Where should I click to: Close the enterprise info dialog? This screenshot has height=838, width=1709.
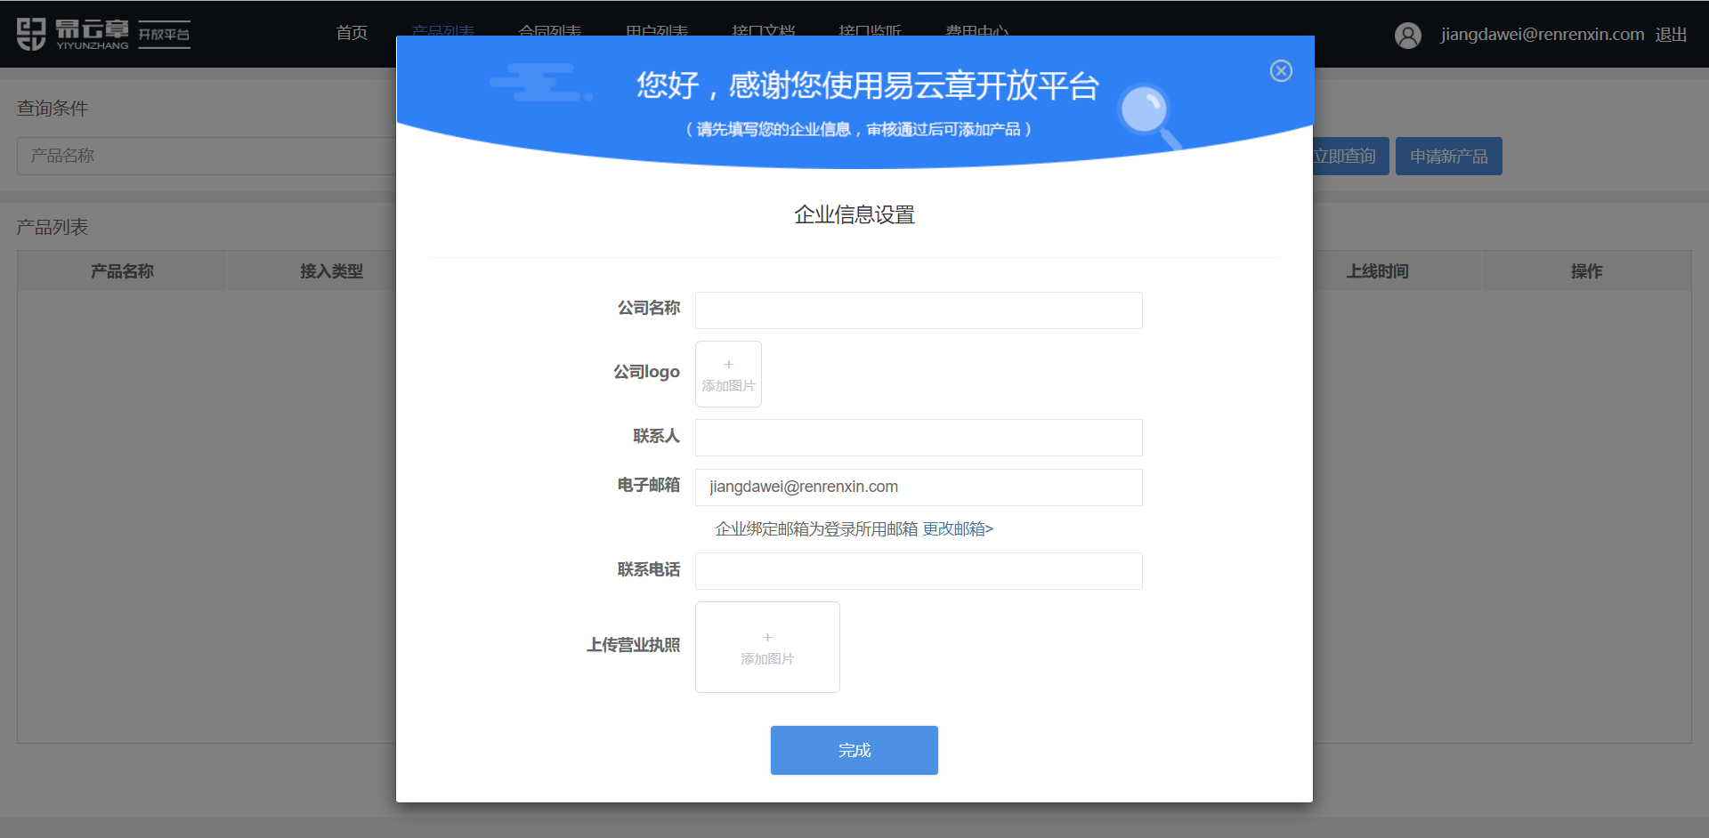click(1281, 71)
